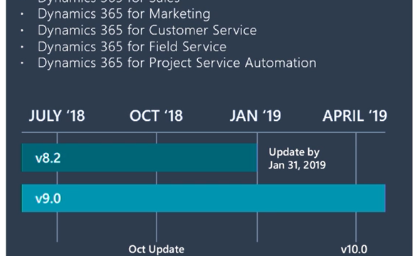Image resolution: width=420 pixels, height=256 pixels.
Task: Select the JAN '19 timeline heading
Action: (x=256, y=116)
